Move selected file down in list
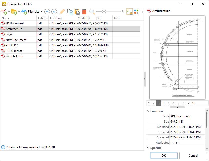The height and width of the screenshot is (161, 209). point(54,12)
